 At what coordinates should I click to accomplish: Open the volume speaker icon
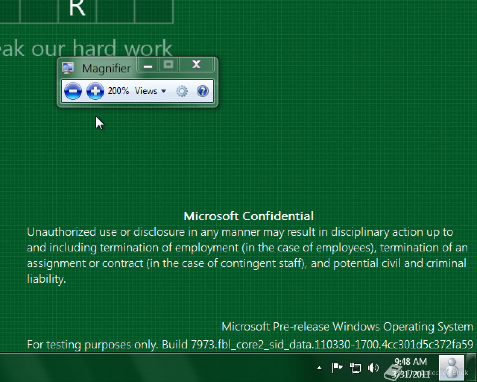click(x=373, y=368)
